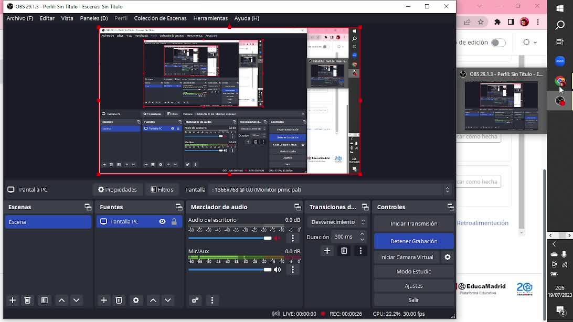Open advanced audio properties gears icon
Screen dimensions: 573x322
(x=195, y=300)
